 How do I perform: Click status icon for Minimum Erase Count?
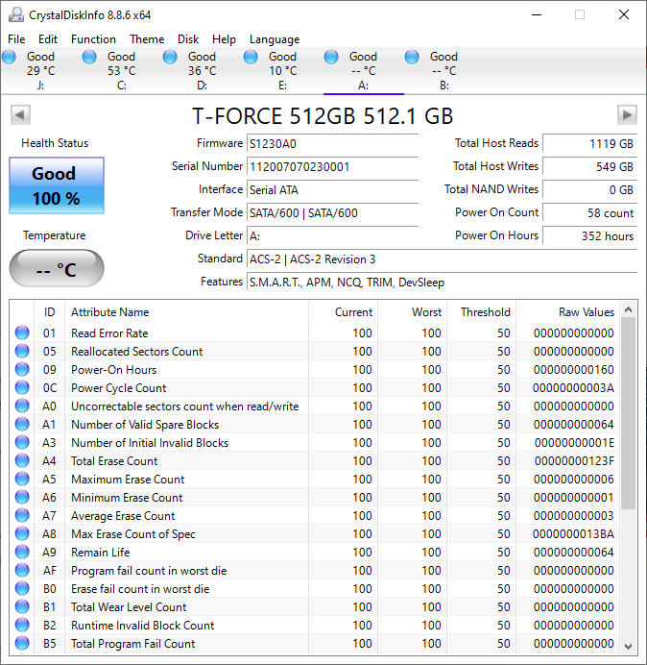point(22,497)
